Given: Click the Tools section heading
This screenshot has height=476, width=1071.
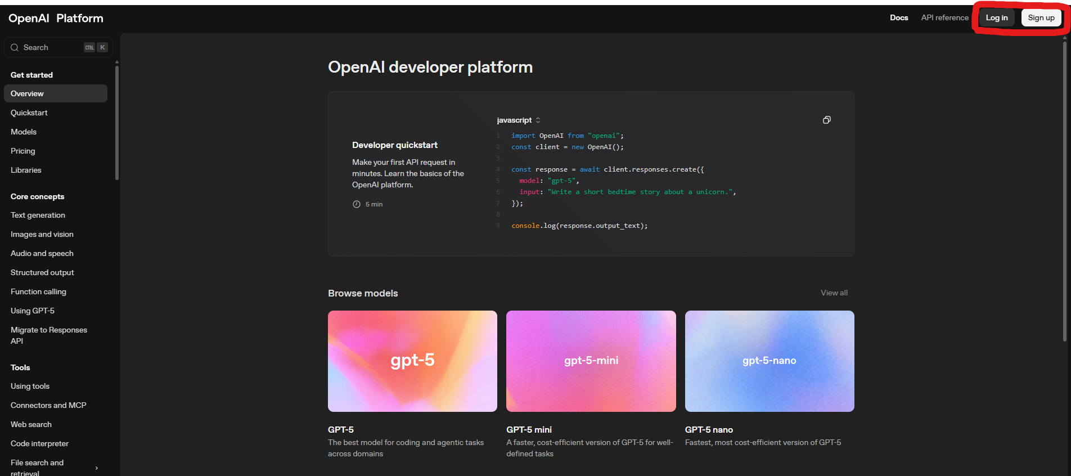Looking at the screenshot, I should point(20,367).
